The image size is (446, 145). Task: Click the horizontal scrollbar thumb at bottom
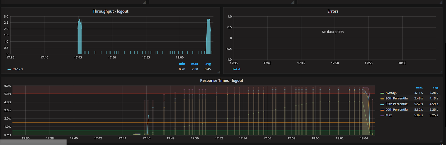click(33, 142)
